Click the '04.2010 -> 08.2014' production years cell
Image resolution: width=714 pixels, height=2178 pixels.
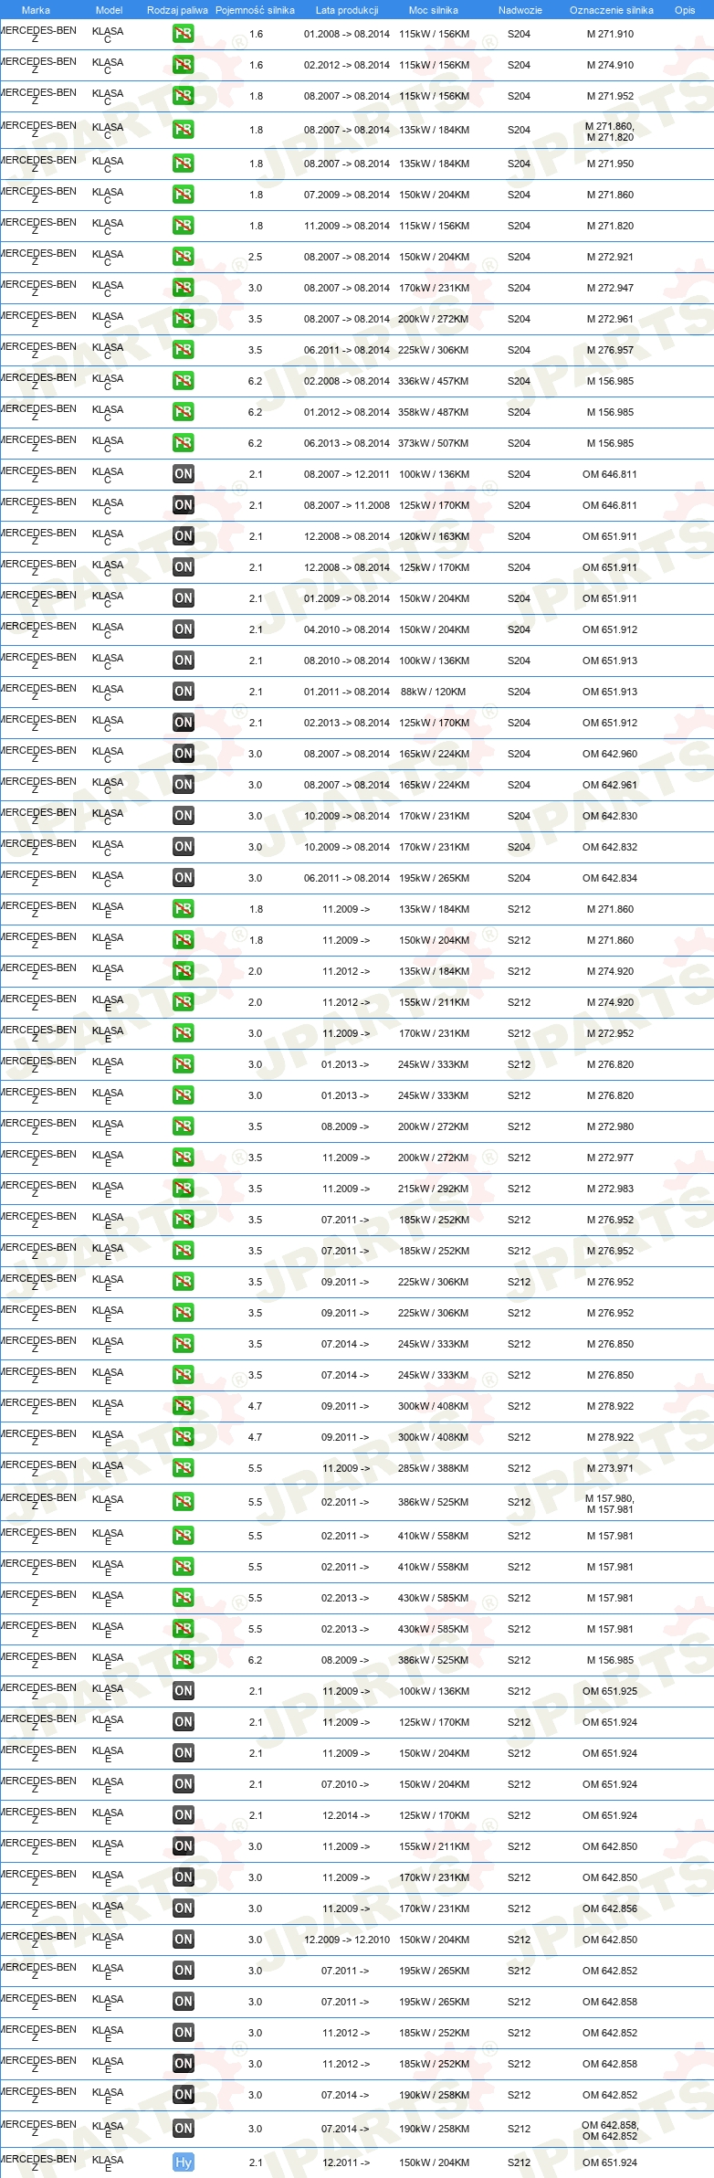pos(346,629)
